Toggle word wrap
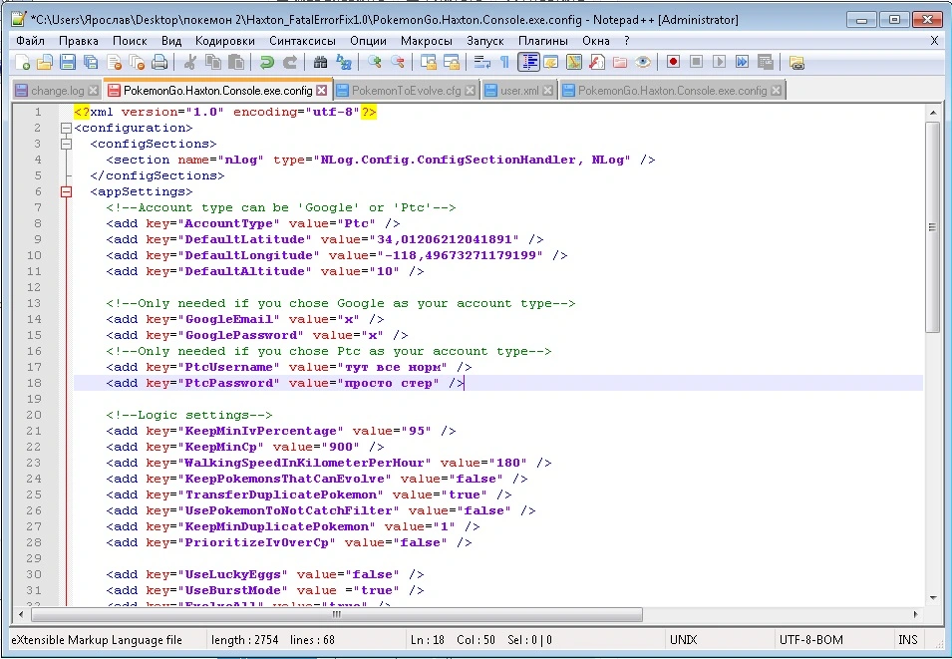952x659 pixels. pyautogui.click(x=482, y=62)
